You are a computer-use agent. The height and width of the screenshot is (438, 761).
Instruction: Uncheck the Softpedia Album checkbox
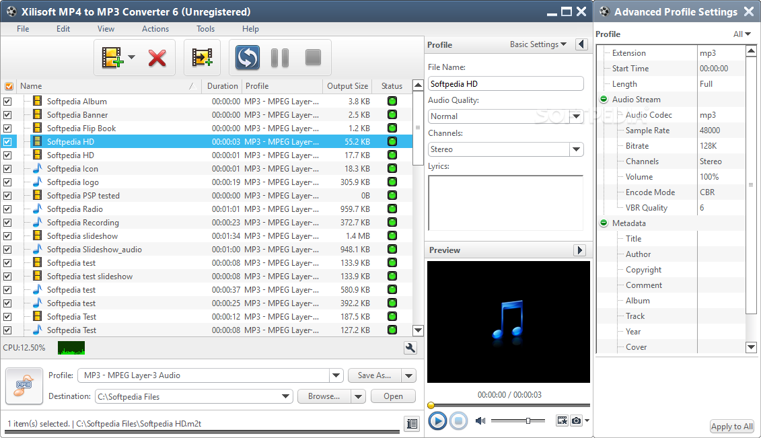(x=7, y=102)
